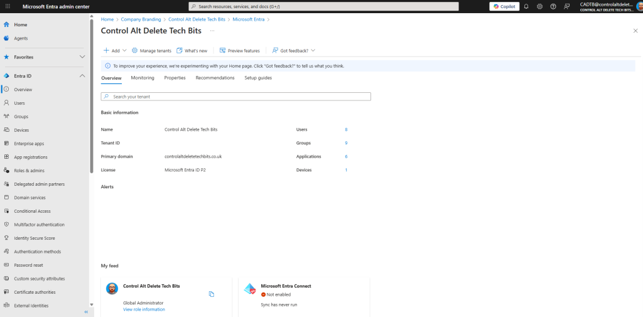The height and width of the screenshot is (317, 643).
Task: Open portal settings gear icon
Action: point(539,6)
